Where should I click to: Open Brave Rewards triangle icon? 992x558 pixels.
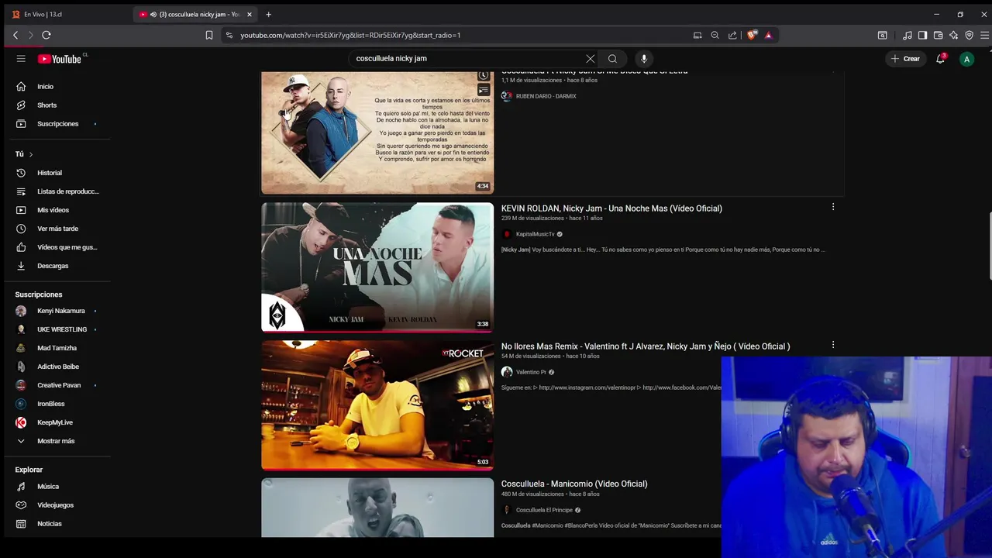tap(768, 35)
